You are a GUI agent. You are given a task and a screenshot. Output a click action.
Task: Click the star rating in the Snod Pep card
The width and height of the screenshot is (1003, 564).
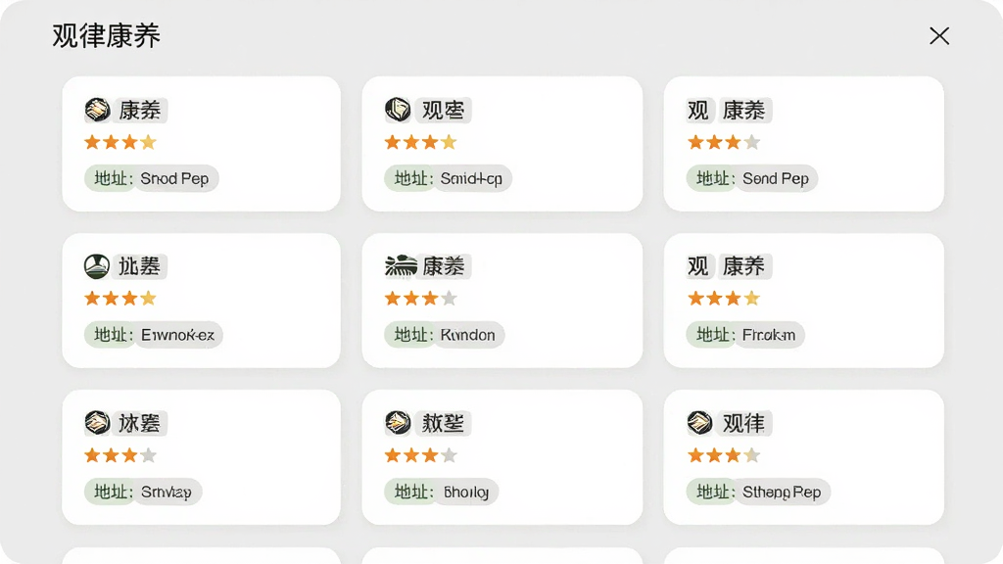pos(120,142)
